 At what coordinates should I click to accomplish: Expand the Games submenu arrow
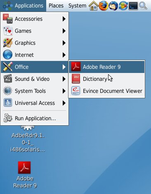coord(64,31)
